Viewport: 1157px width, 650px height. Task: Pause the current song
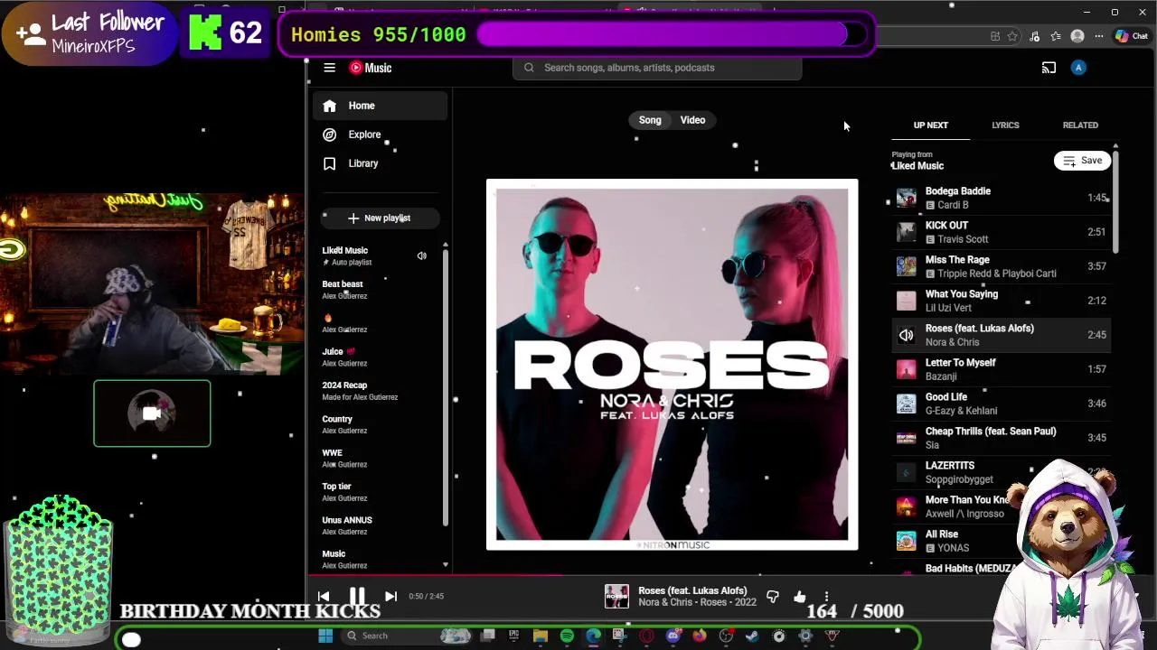tap(357, 596)
